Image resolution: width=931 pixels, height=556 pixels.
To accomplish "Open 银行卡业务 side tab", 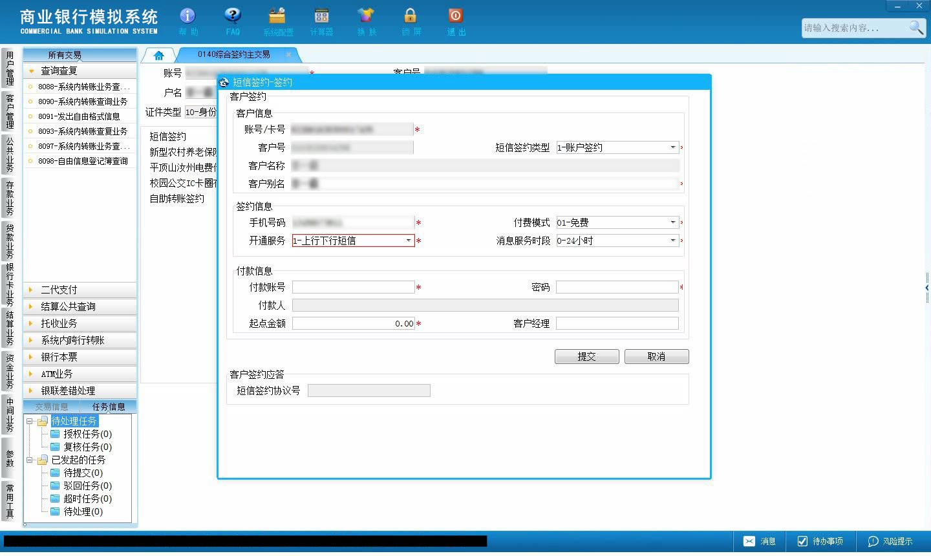I will pos(10,284).
